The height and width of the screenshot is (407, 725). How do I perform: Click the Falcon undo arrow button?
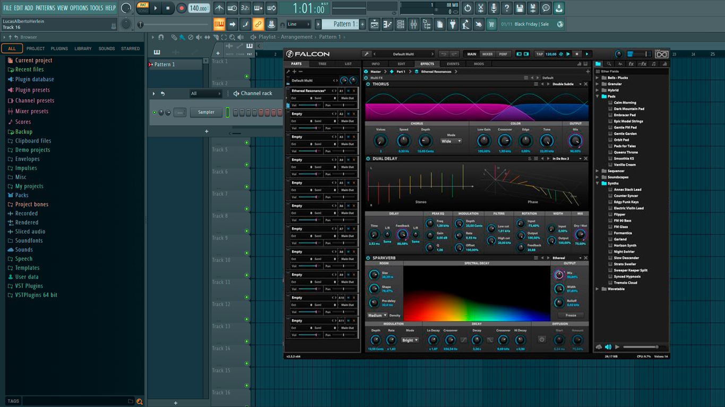(444, 54)
